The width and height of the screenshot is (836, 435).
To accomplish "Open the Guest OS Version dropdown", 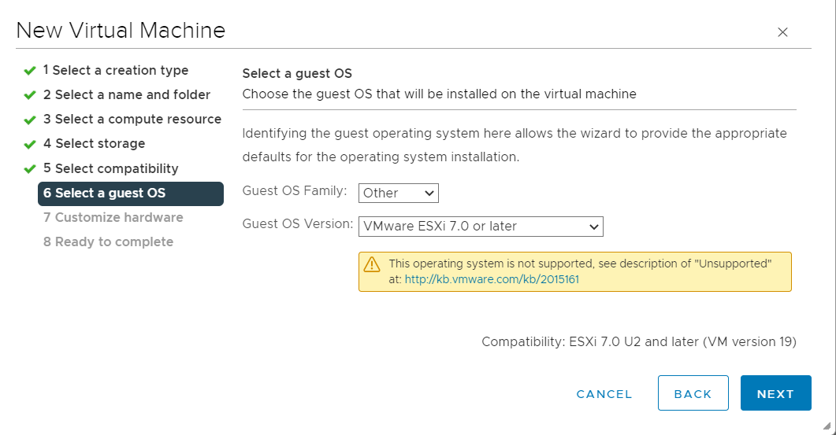I will tap(481, 227).
